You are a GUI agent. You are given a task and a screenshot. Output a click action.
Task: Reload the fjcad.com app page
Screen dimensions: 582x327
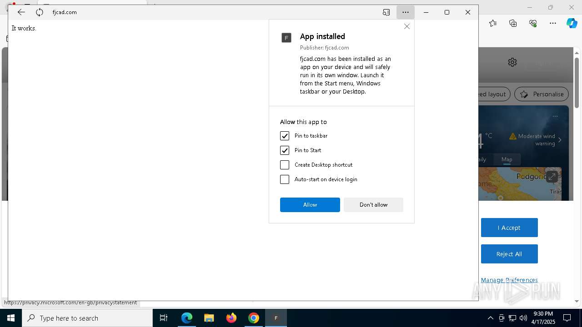(40, 12)
